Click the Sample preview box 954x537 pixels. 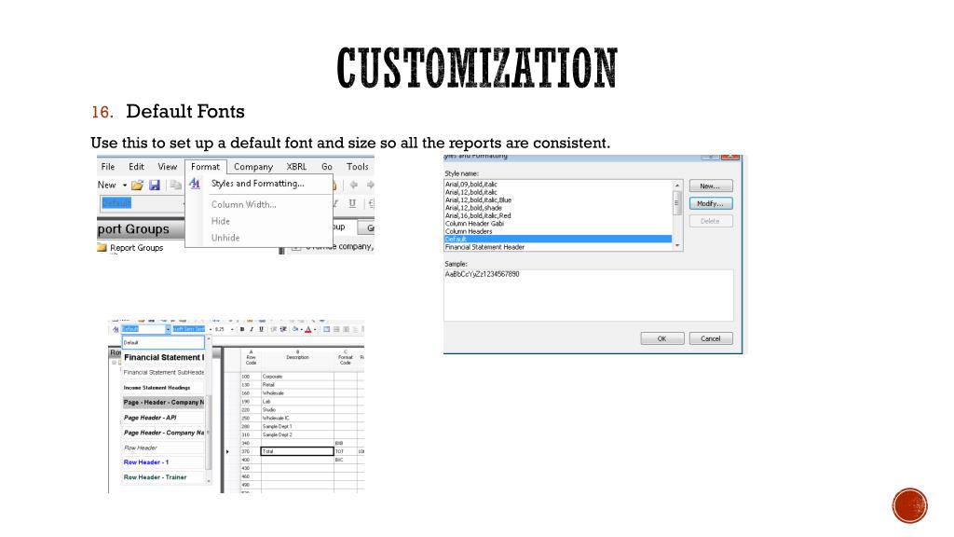pos(589,296)
